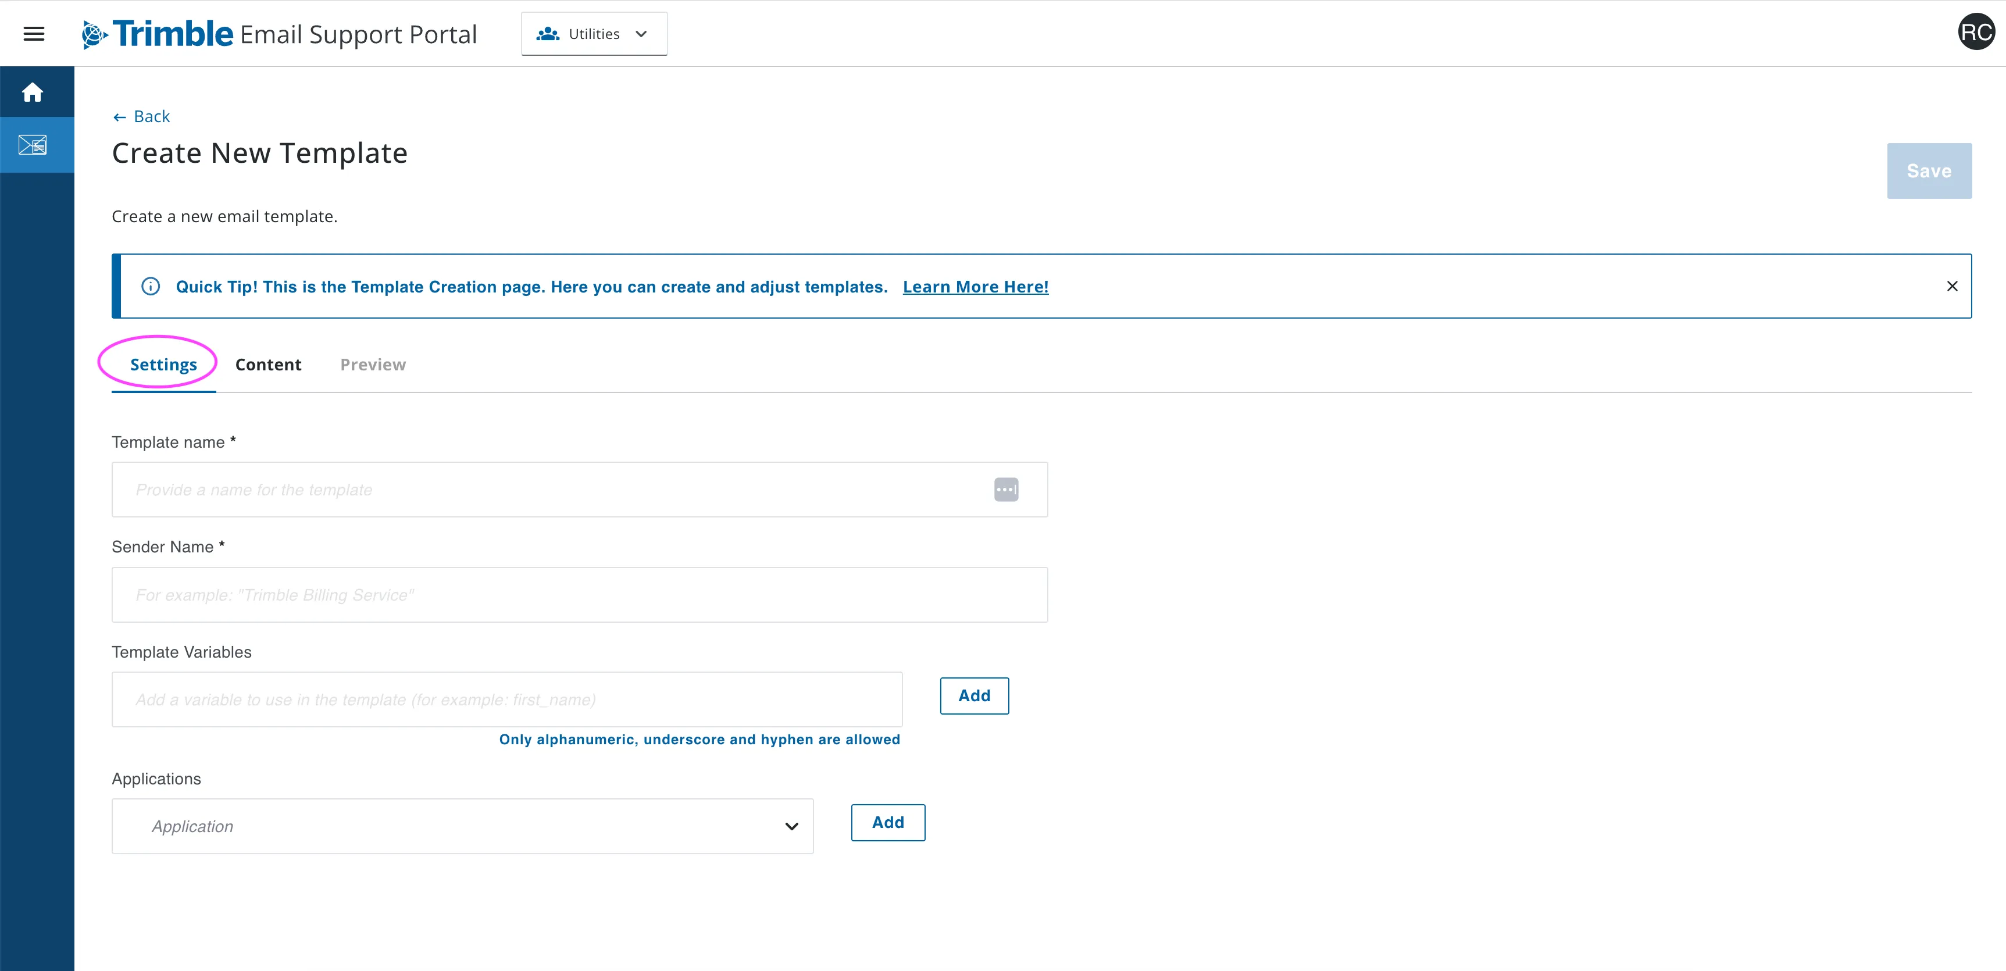2006x971 pixels.
Task: Open the Preview tab
Action: click(x=373, y=365)
